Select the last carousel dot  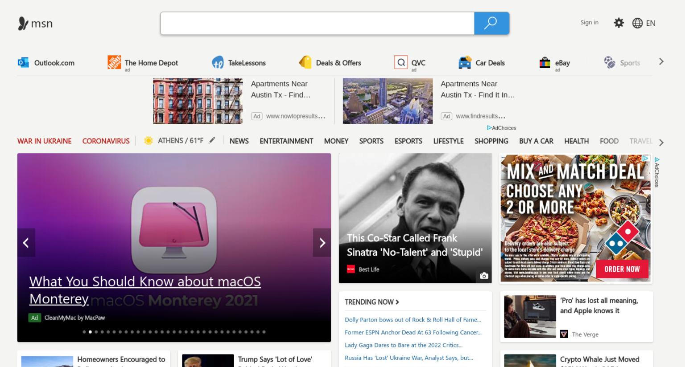(264, 332)
